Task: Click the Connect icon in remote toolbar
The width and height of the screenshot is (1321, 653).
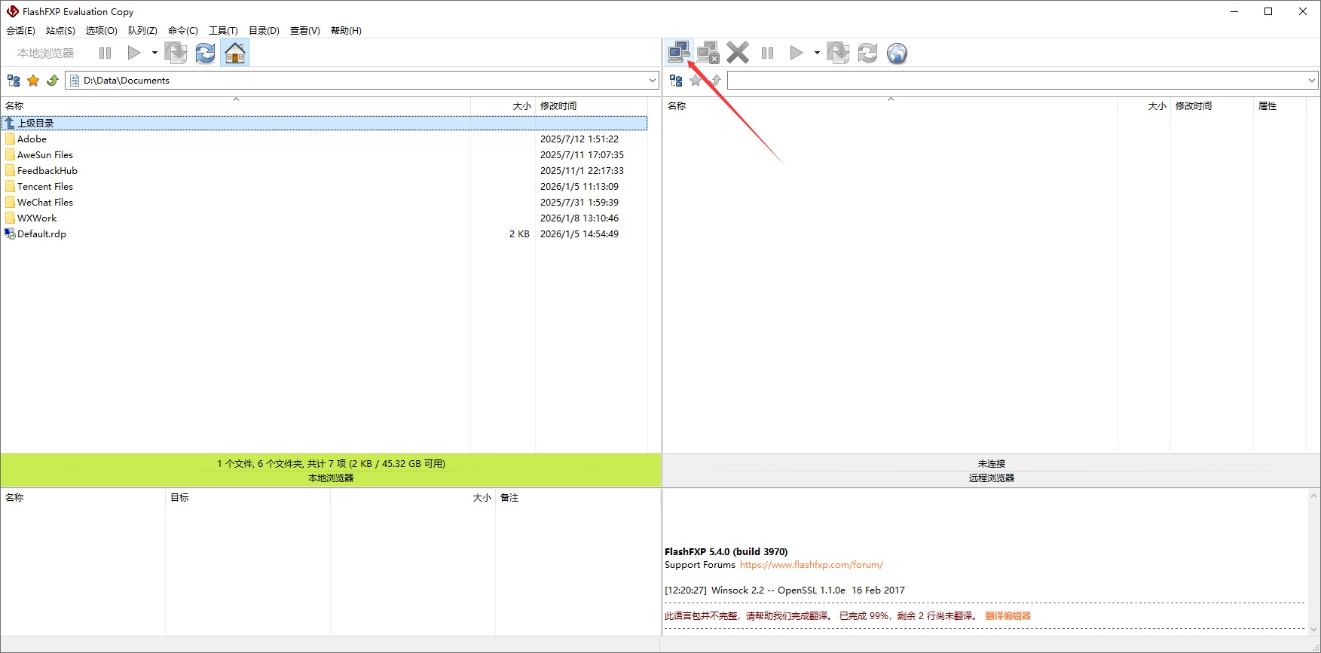Action: pos(678,53)
